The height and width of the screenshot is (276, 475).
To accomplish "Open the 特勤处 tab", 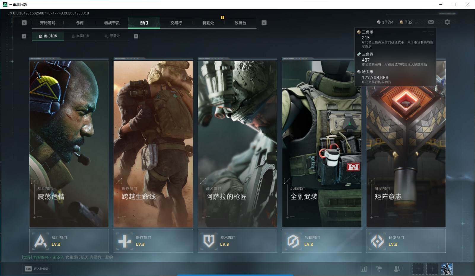I will coord(208,23).
